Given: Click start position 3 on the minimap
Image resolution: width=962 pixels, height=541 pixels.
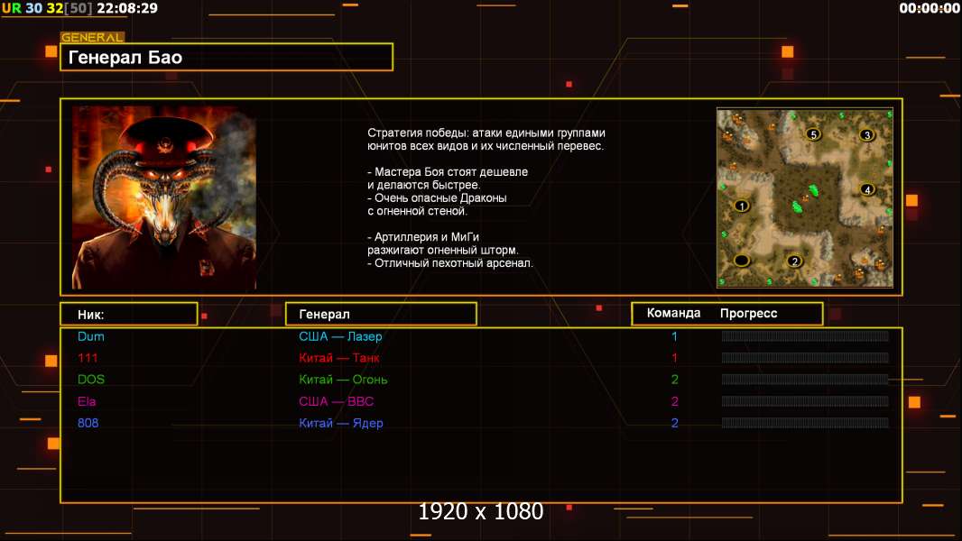Looking at the screenshot, I should click(x=866, y=134).
